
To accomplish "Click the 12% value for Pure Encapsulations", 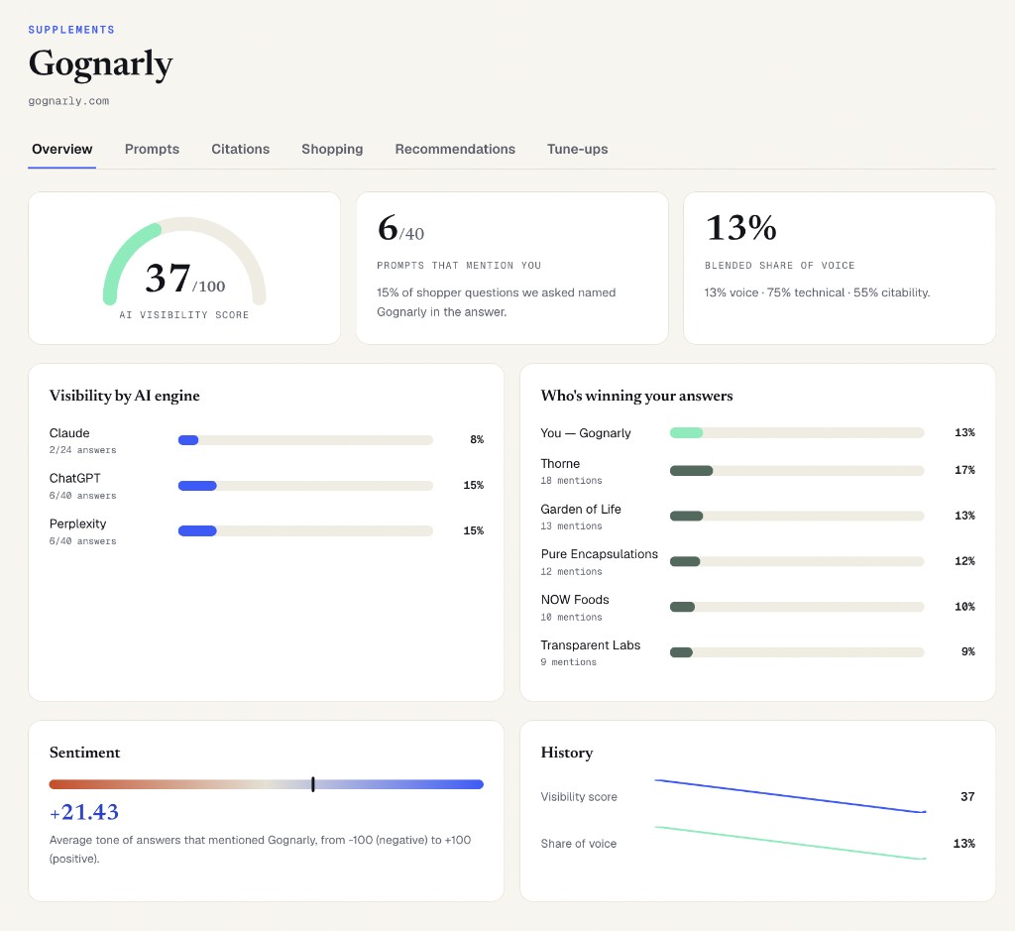I will (964, 560).
